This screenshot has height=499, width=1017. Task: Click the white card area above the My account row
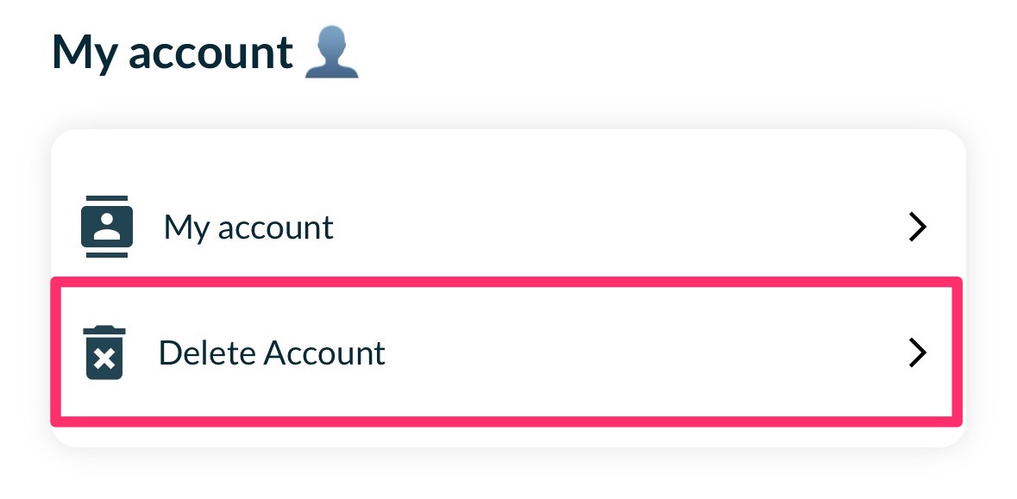point(507,158)
